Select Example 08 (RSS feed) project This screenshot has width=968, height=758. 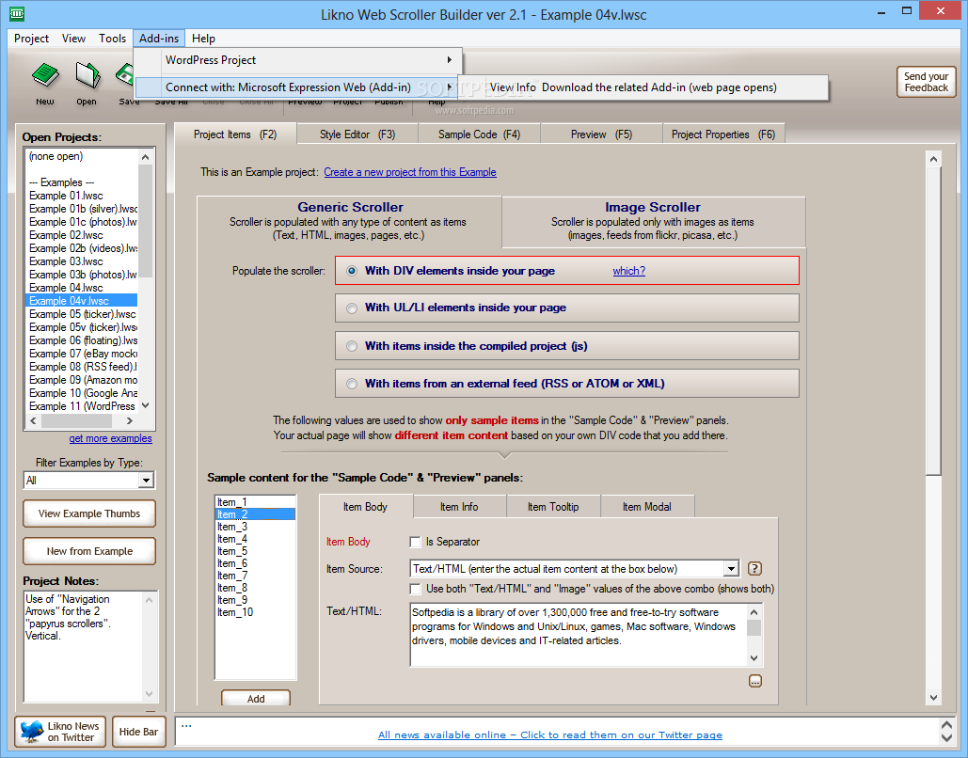[x=82, y=367]
